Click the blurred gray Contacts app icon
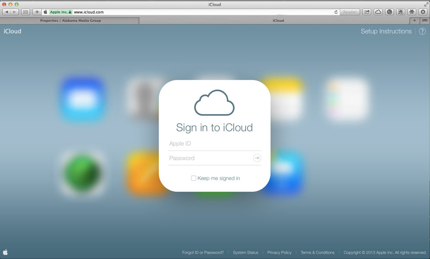Image resolution: width=430 pixels, height=259 pixels. coord(144,98)
